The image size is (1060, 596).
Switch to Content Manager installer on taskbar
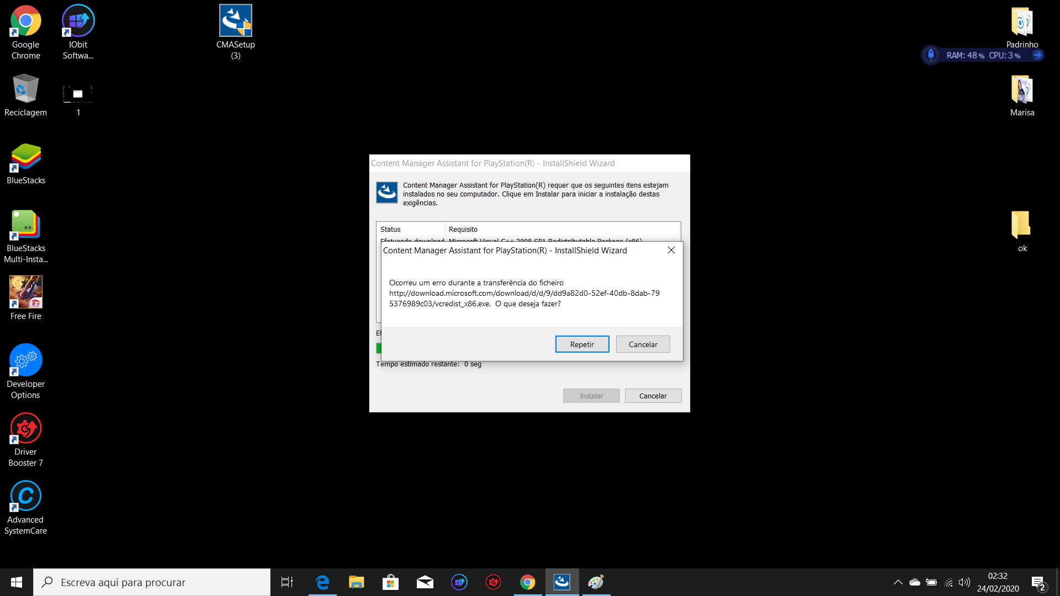click(562, 582)
